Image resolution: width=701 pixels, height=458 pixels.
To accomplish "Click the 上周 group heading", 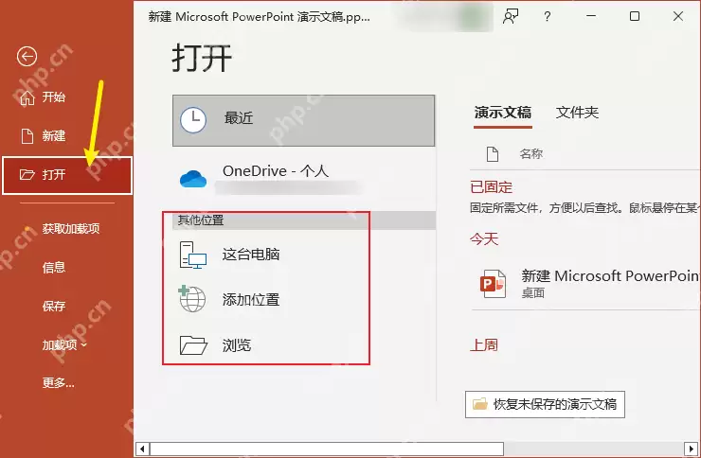I will [x=484, y=345].
